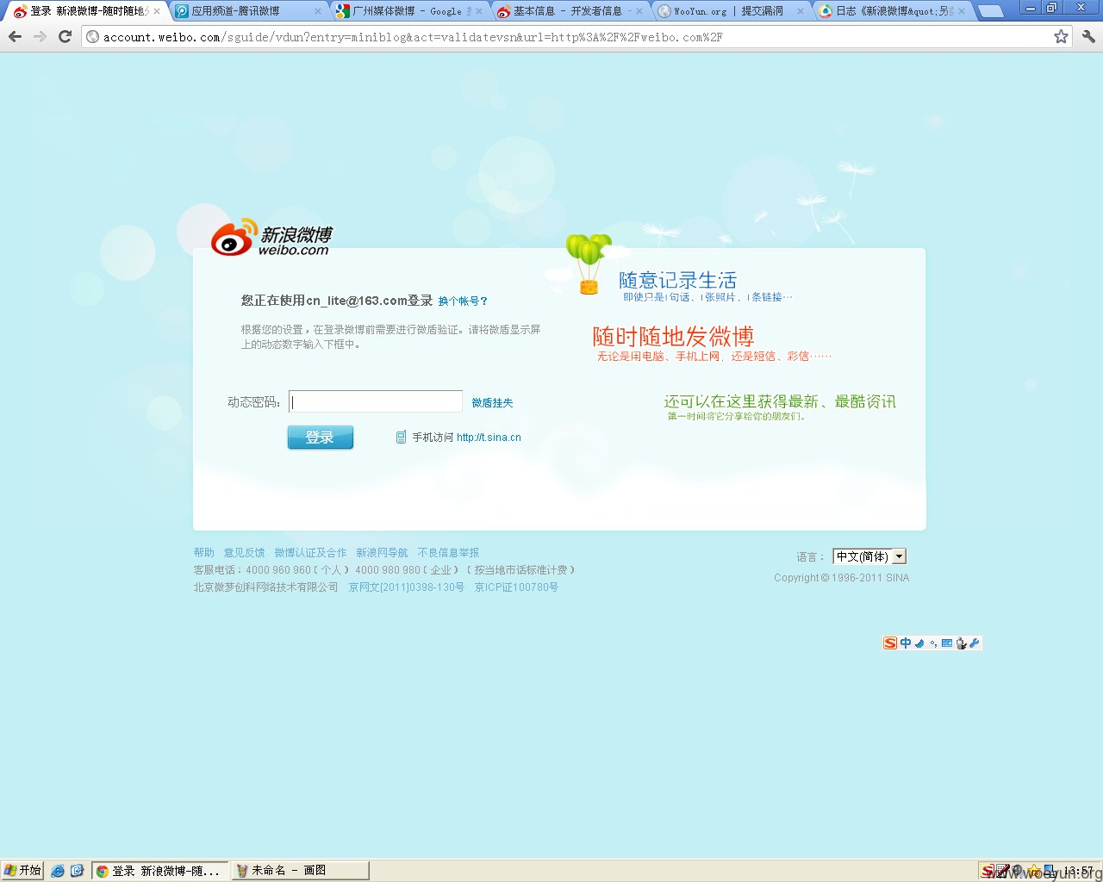
Task: Open the blue wrench tool on the IME bar
Action: tap(975, 643)
